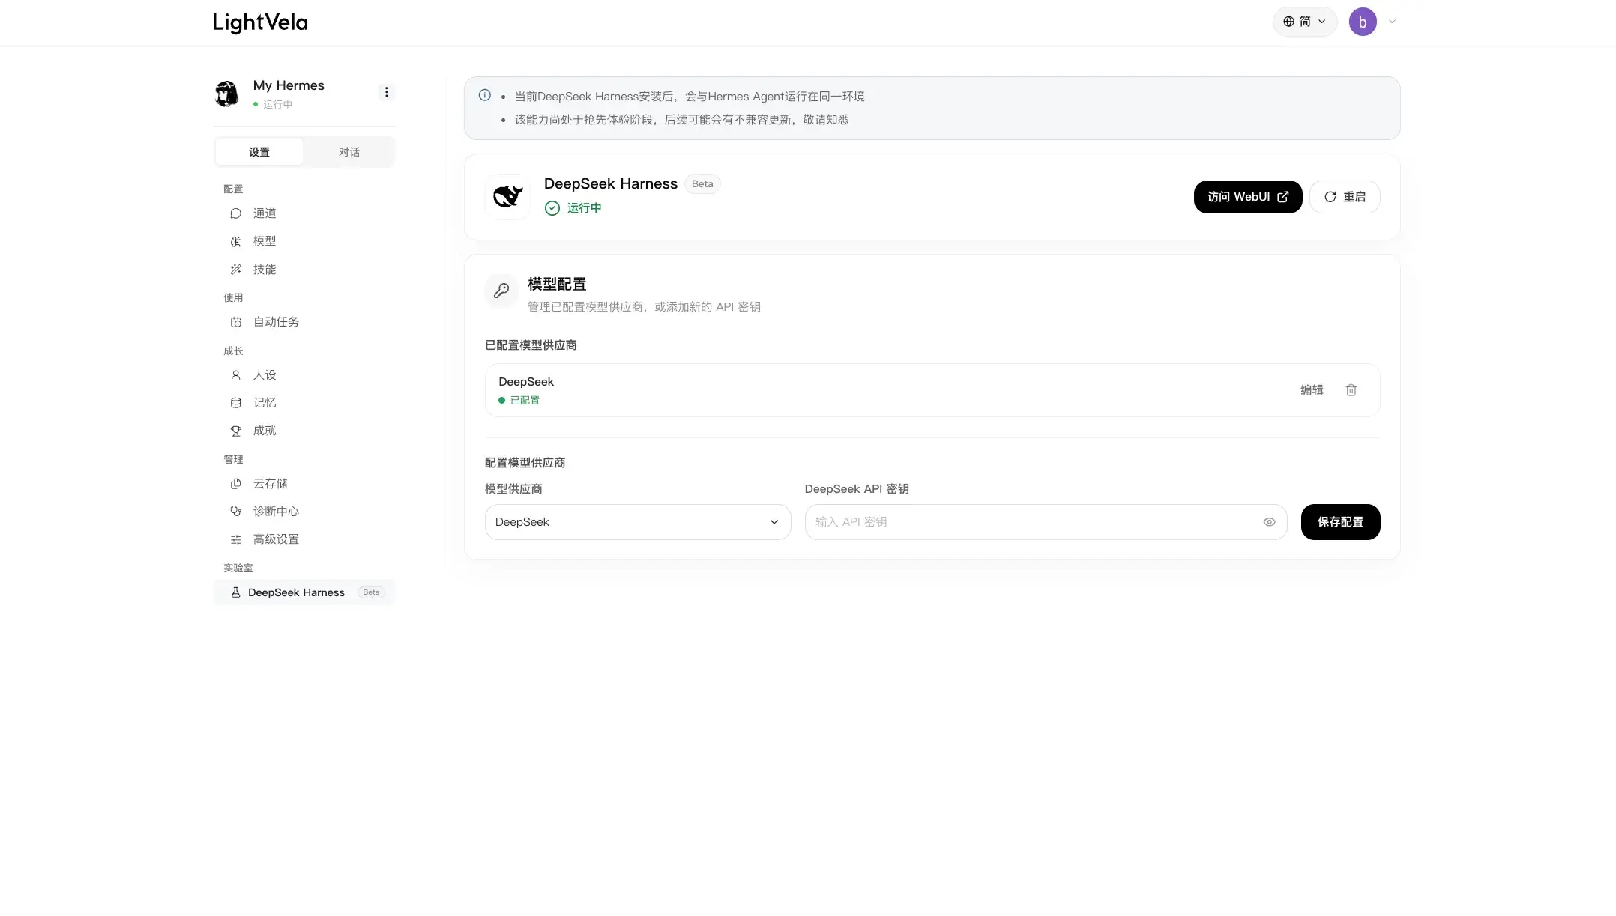This screenshot has width=1616, height=916.
Task: Click the key icon beside 模型配置
Action: tap(501, 291)
